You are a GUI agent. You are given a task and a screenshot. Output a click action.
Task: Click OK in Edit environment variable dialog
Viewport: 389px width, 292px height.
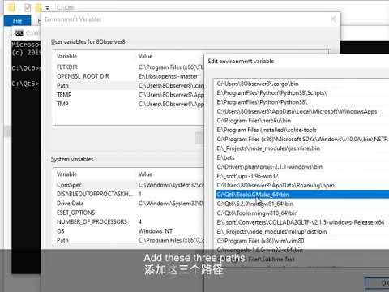click(x=378, y=283)
